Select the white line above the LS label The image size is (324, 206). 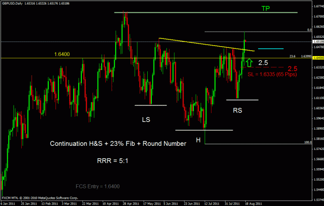151,105
